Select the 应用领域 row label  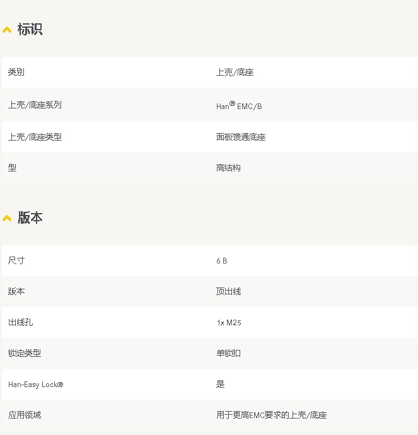tap(25, 415)
